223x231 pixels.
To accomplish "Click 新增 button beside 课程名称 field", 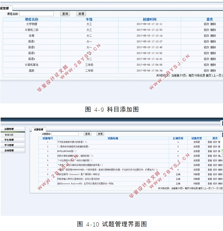I will click(x=81, y=14).
